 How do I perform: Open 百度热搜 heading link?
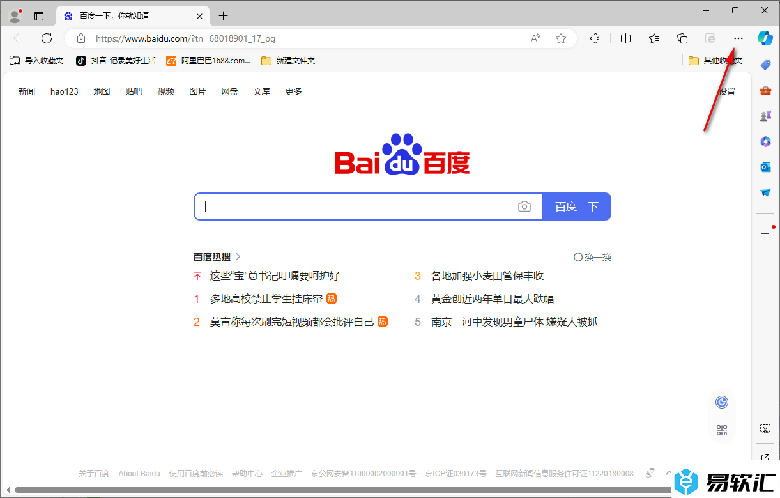click(x=217, y=257)
